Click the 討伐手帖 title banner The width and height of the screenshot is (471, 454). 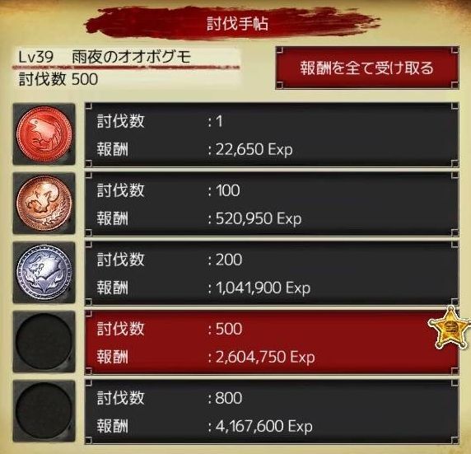click(x=237, y=23)
